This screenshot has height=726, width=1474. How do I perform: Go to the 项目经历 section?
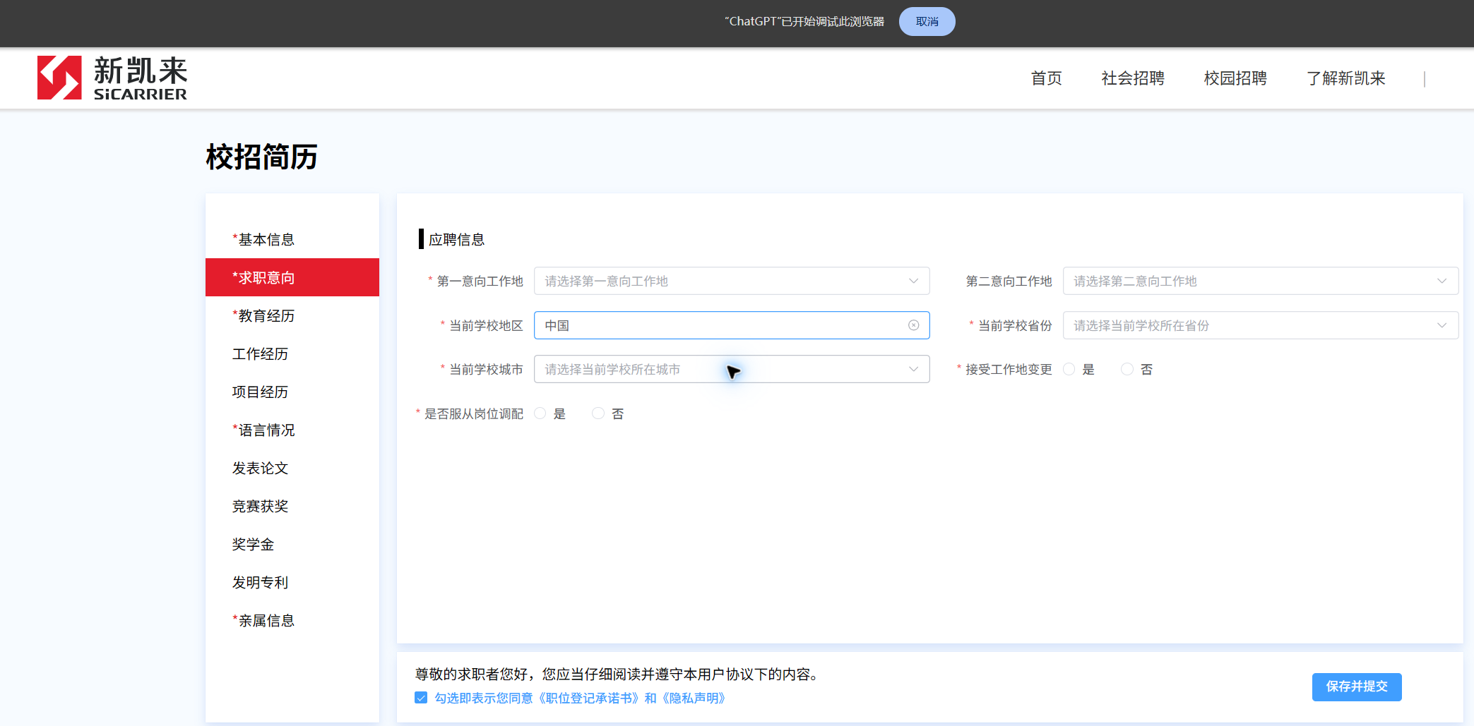coord(292,392)
